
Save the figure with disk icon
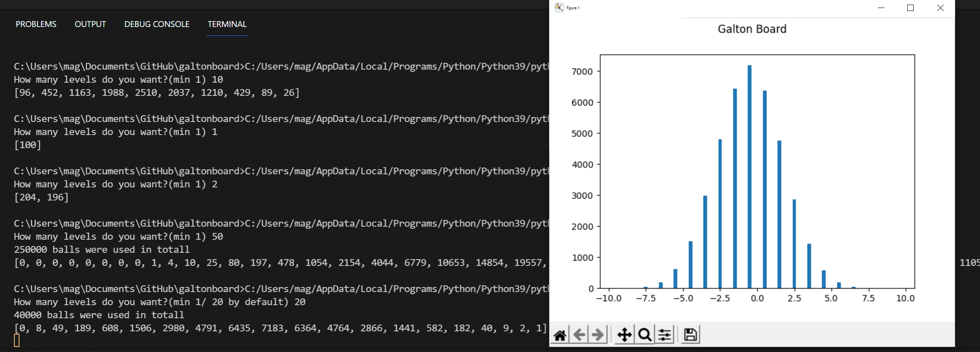click(690, 335)
